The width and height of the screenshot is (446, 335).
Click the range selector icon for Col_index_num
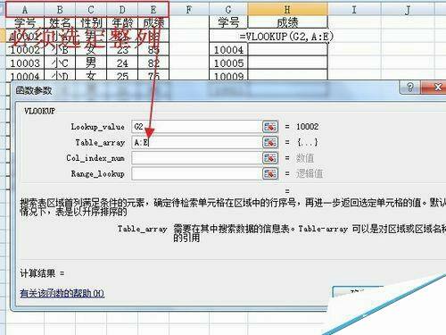(x=270, y=158)
